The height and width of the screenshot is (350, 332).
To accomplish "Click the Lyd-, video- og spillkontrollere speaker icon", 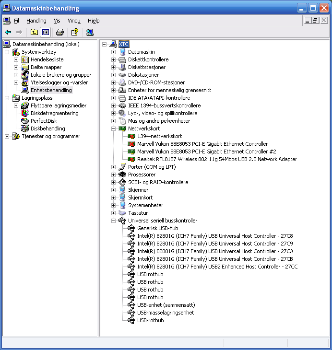I will pos(122,113).
